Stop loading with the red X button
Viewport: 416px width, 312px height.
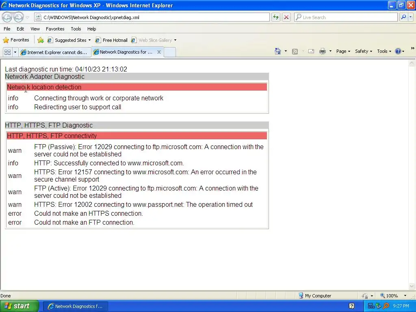point(286,17)
